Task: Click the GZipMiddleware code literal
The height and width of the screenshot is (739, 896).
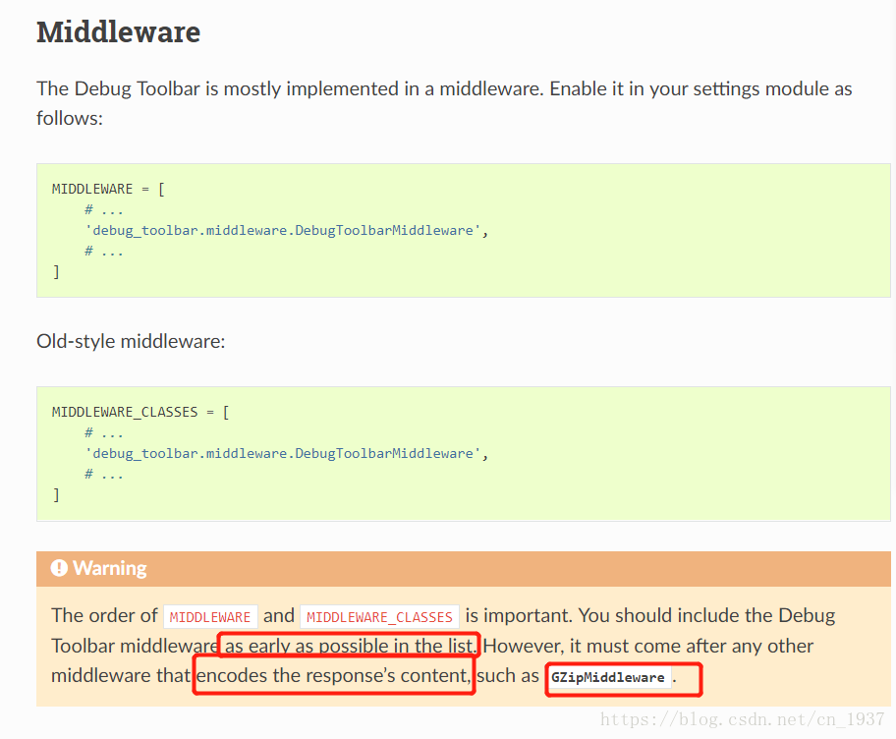Action: pyautogui.click(x=608, y=677)
